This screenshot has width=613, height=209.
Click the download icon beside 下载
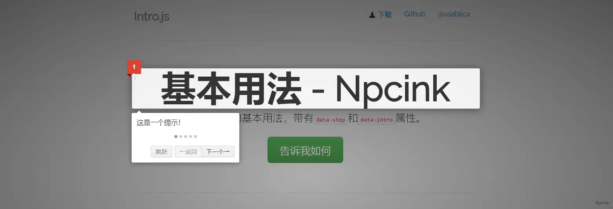(372, 15)
